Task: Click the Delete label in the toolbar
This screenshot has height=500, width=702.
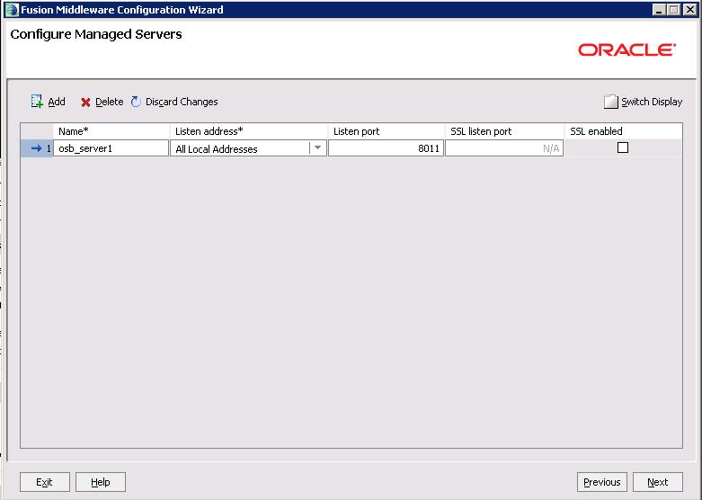Action: coord(110,102)
